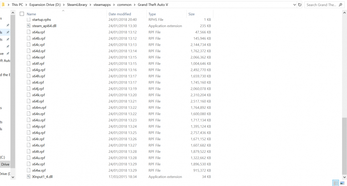Select the Drive item in navigation pane

[5, 164]
